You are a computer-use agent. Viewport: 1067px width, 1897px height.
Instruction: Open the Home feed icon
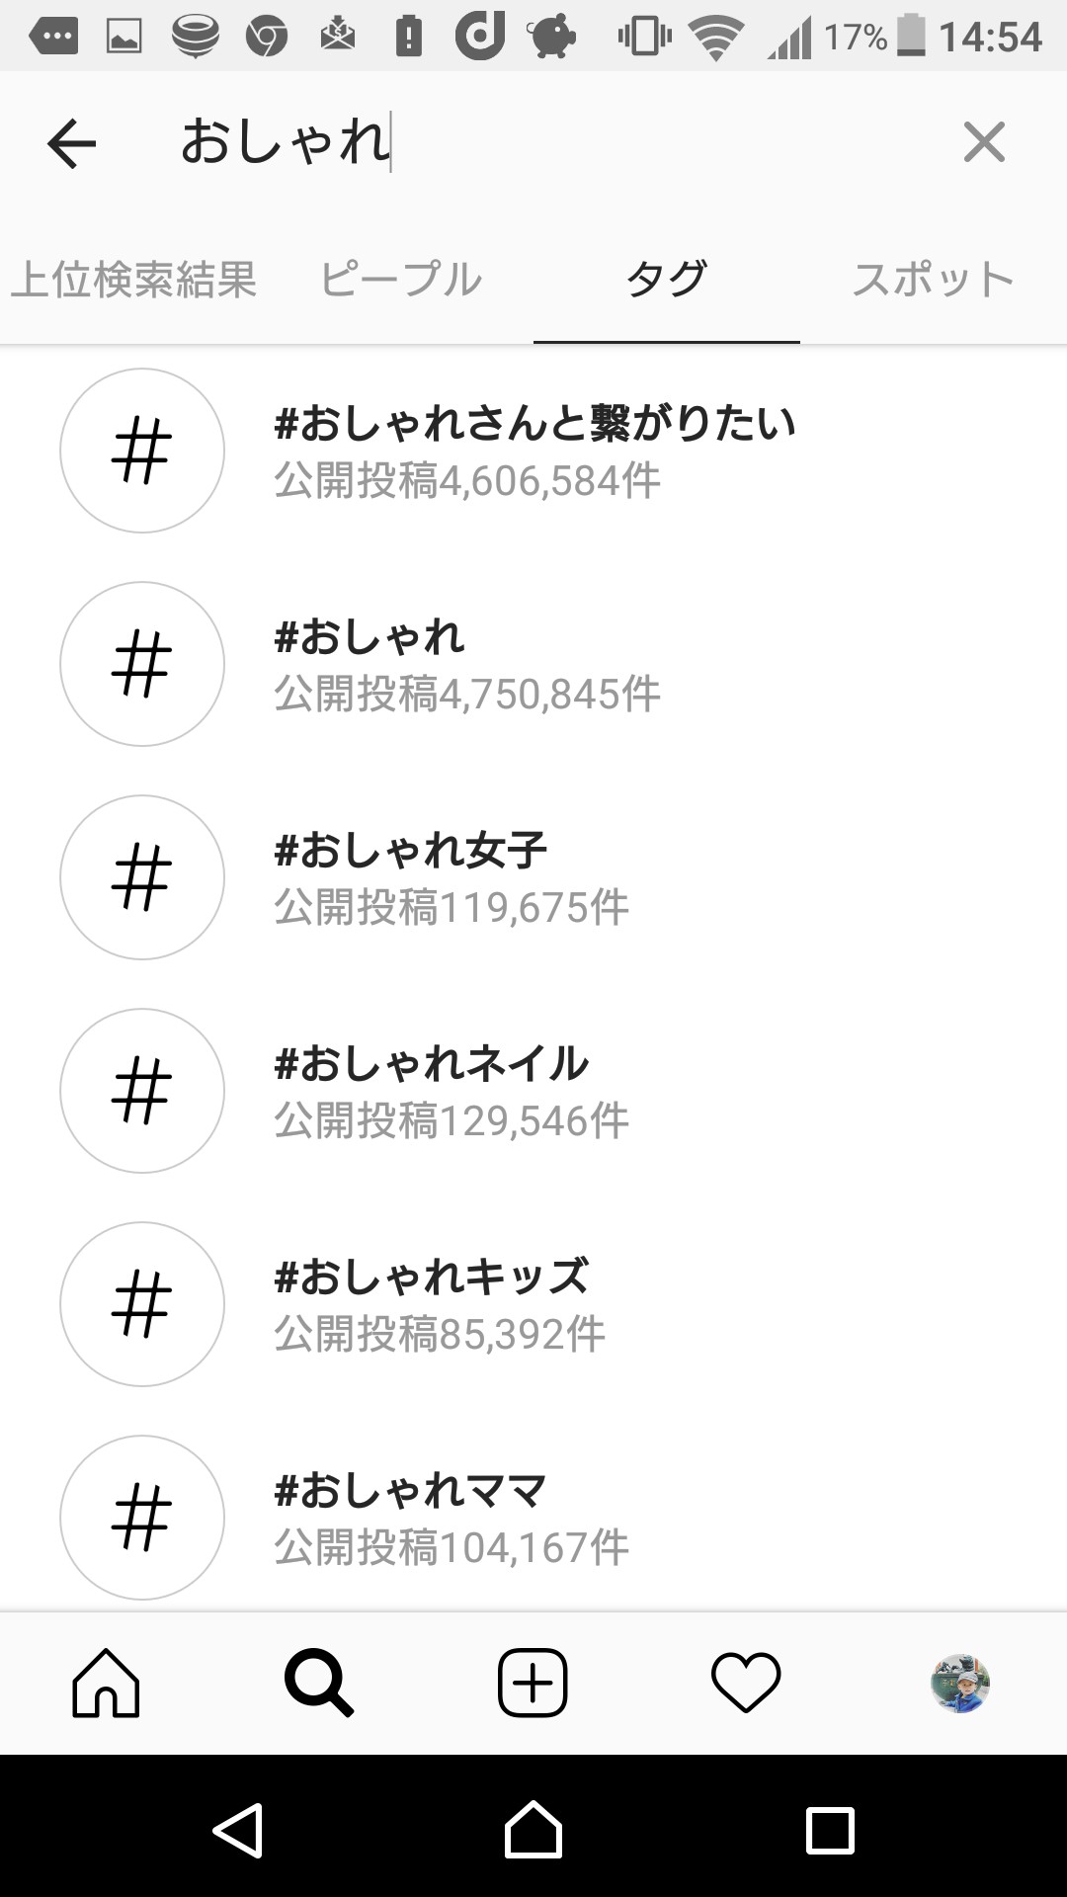point(106,1683)
